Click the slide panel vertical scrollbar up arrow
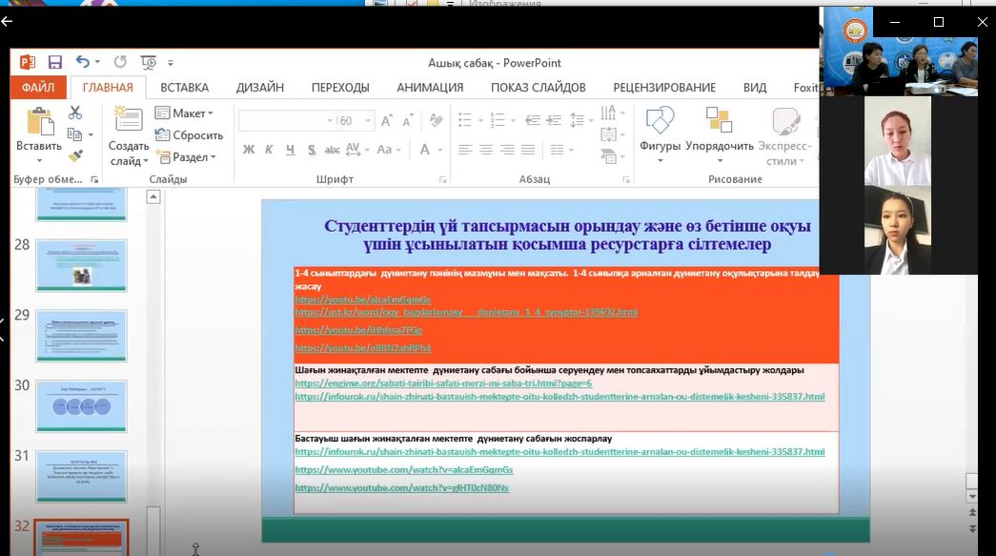The width and height of the screenshot is (996, 556). point(152,196)
